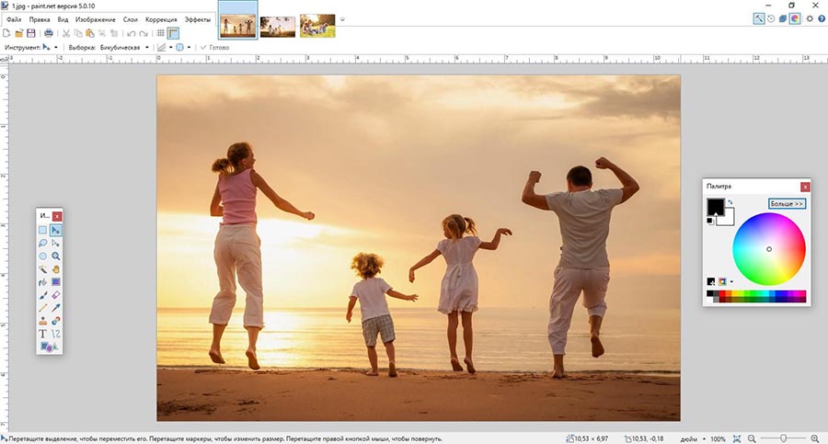
Task: Choose the Magic Wand tool
Action: [42, 269]
